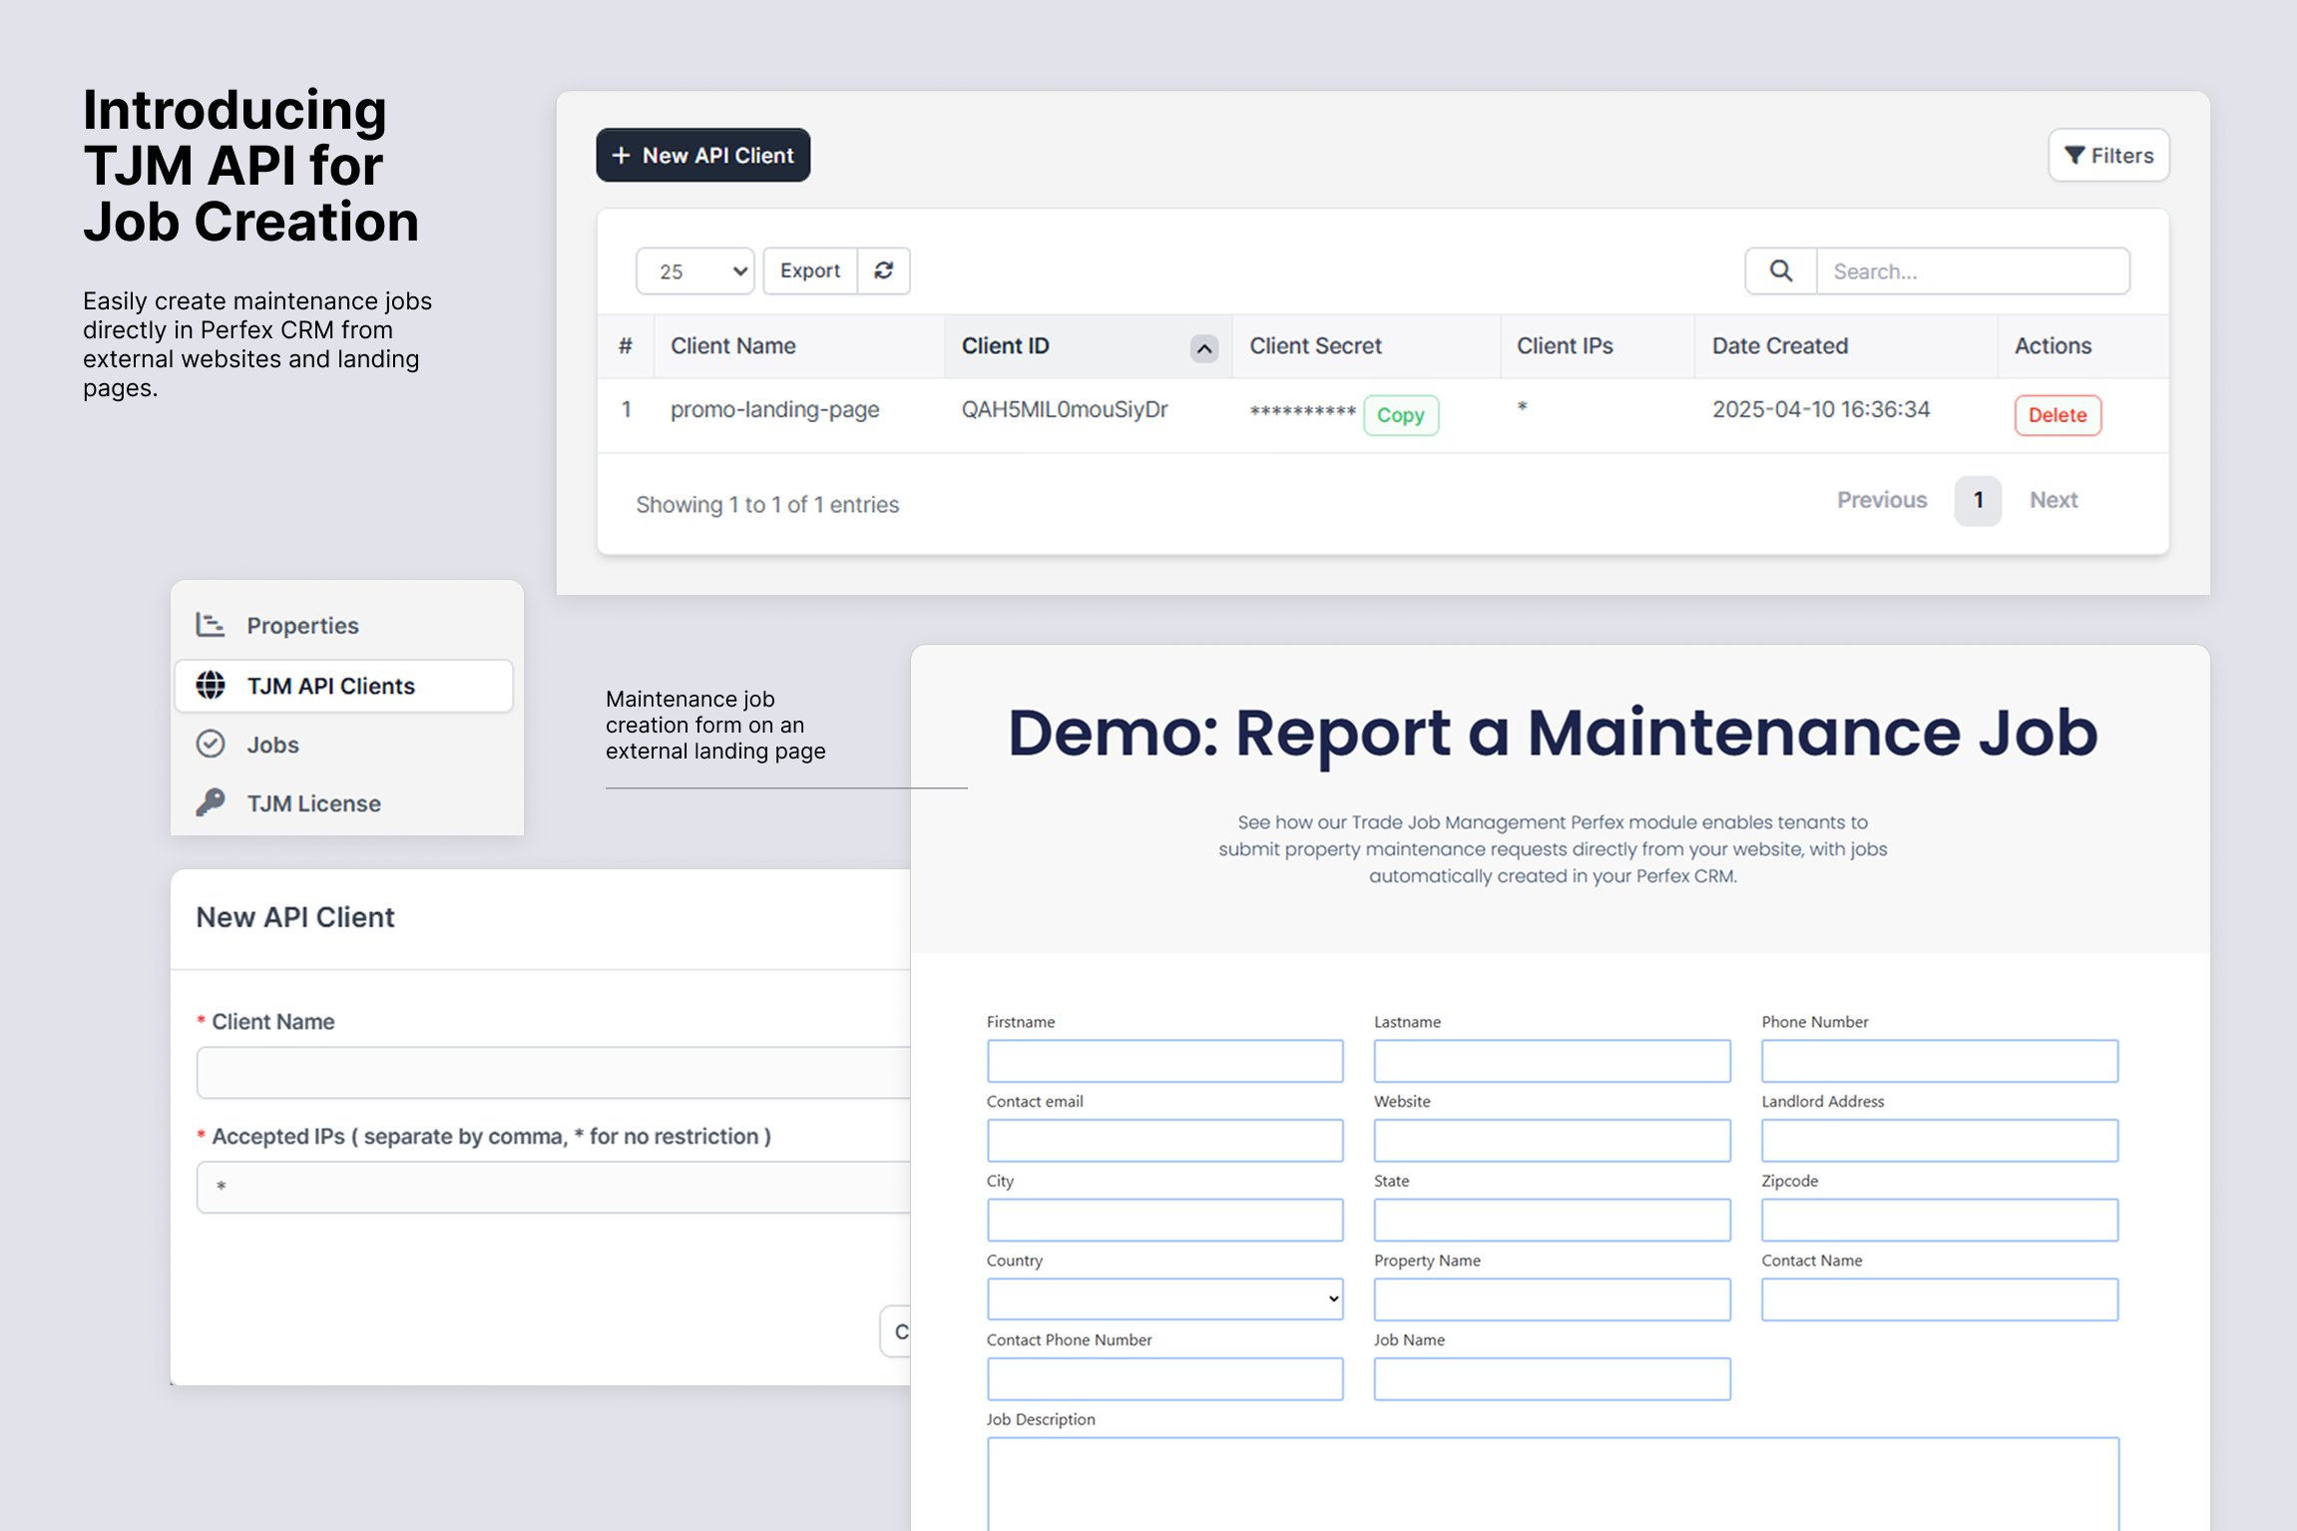
Task: Click the New API Client button
Action: click(703, 156)
